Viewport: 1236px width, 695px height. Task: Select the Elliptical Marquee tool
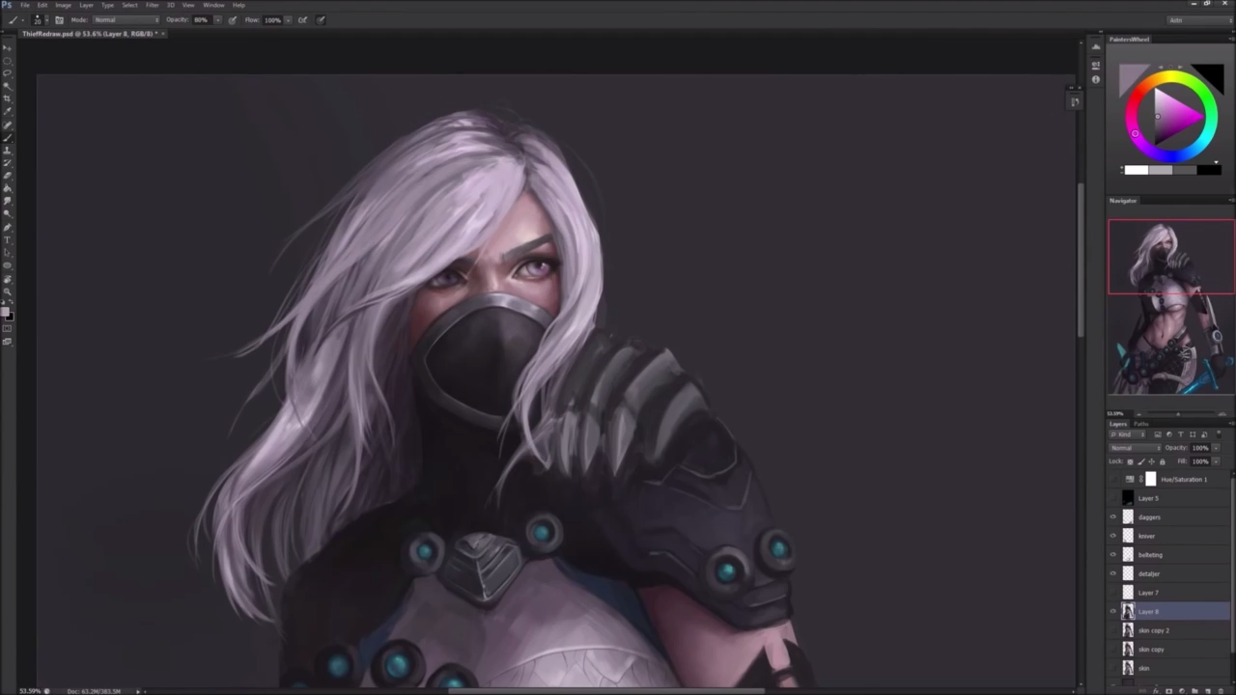(x=7, y=60)
